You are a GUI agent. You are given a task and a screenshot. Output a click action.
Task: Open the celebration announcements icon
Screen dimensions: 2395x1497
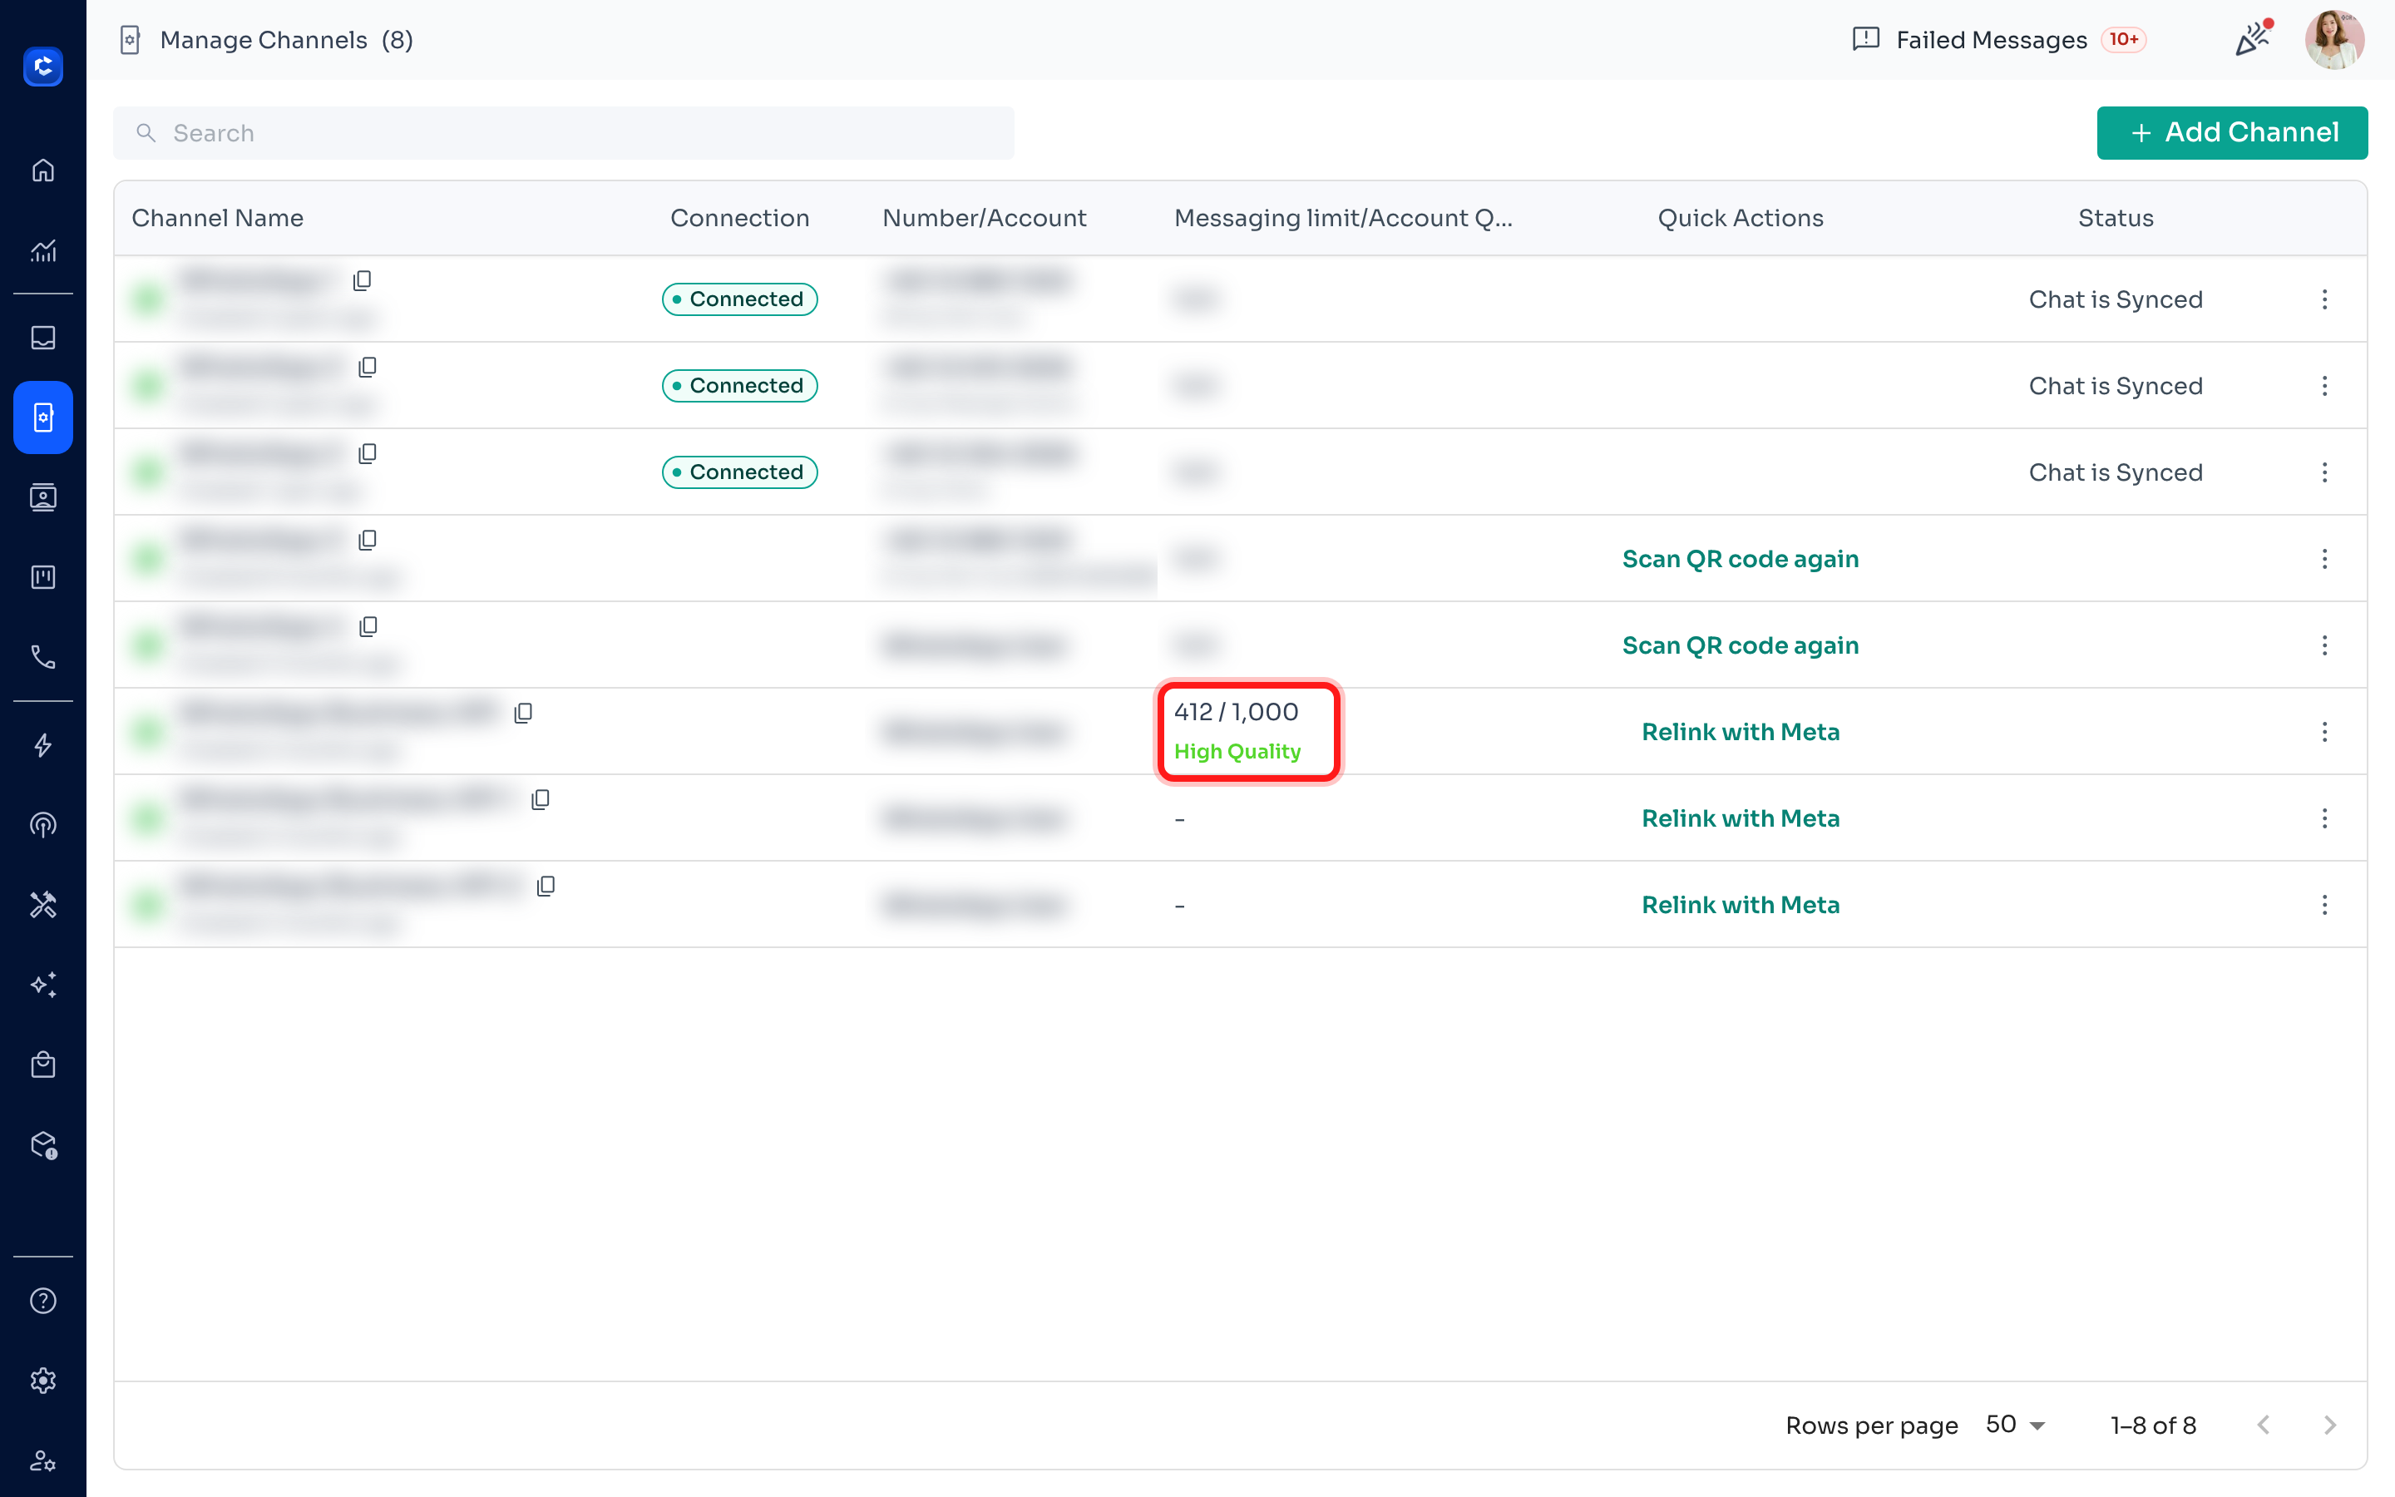tap(2254, 38)
